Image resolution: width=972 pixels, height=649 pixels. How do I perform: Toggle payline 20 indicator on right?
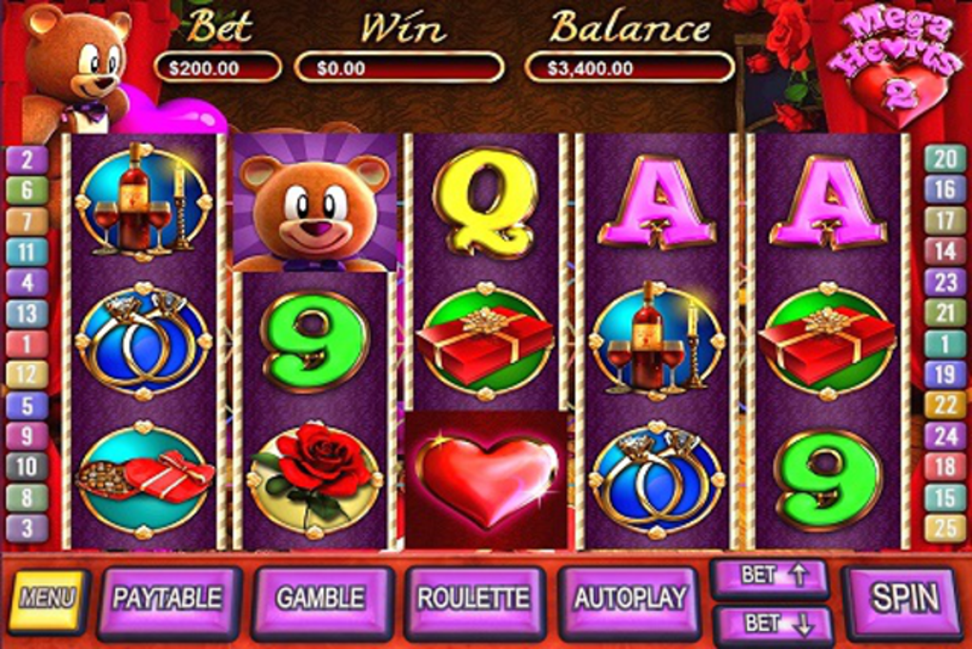tap(944, 159)
